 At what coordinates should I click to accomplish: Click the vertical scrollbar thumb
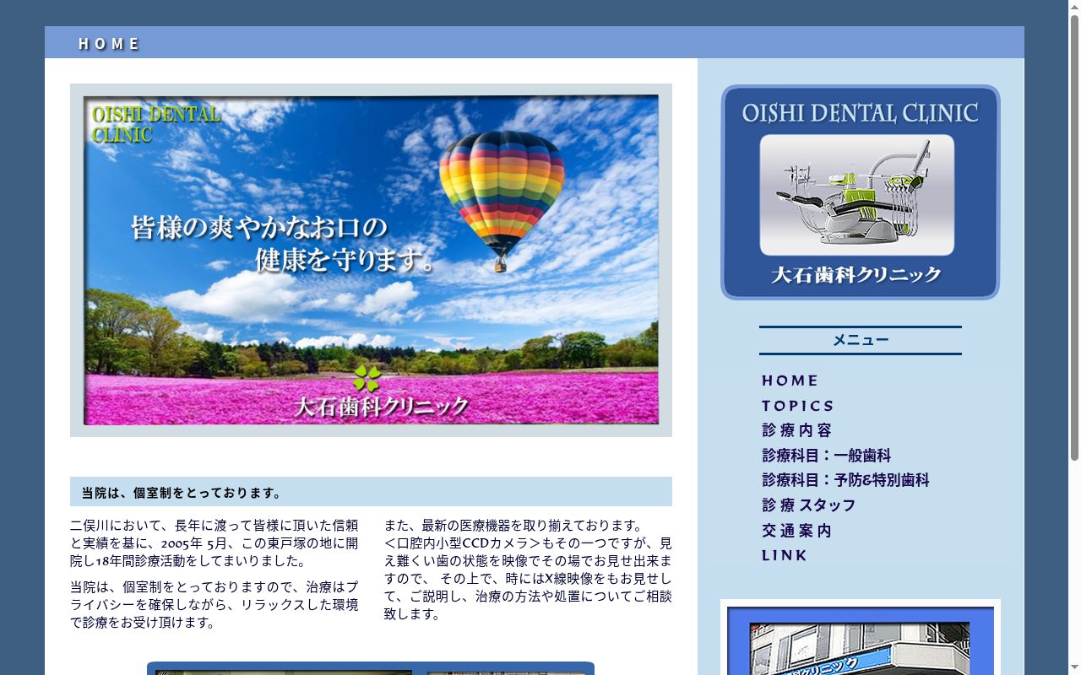coord(1074,237)
